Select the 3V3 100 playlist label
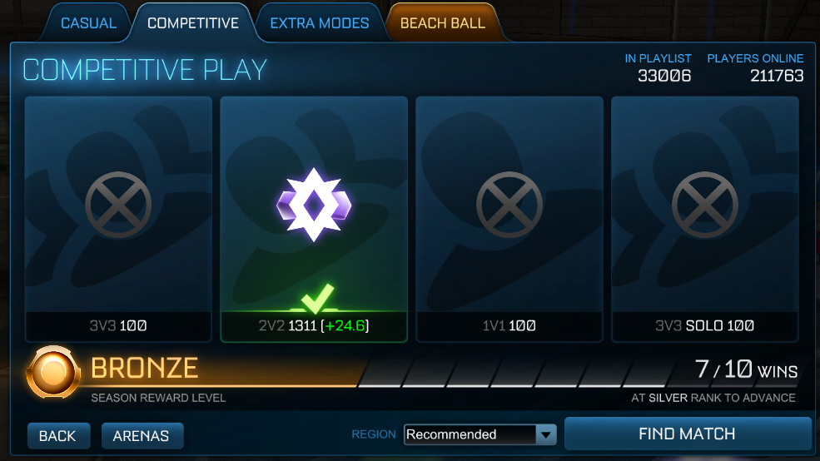 pos(118,325)
